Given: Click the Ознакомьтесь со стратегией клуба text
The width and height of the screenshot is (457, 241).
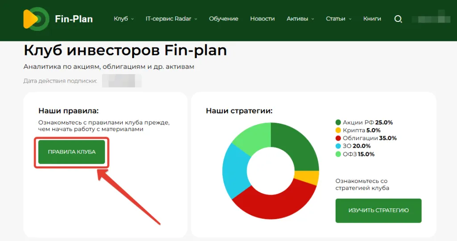Looking at the screenshot, I should tap(362, 184).
